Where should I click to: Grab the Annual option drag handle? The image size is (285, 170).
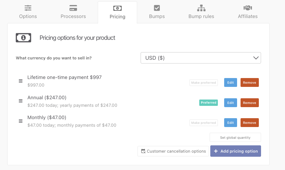coord(20,101)
